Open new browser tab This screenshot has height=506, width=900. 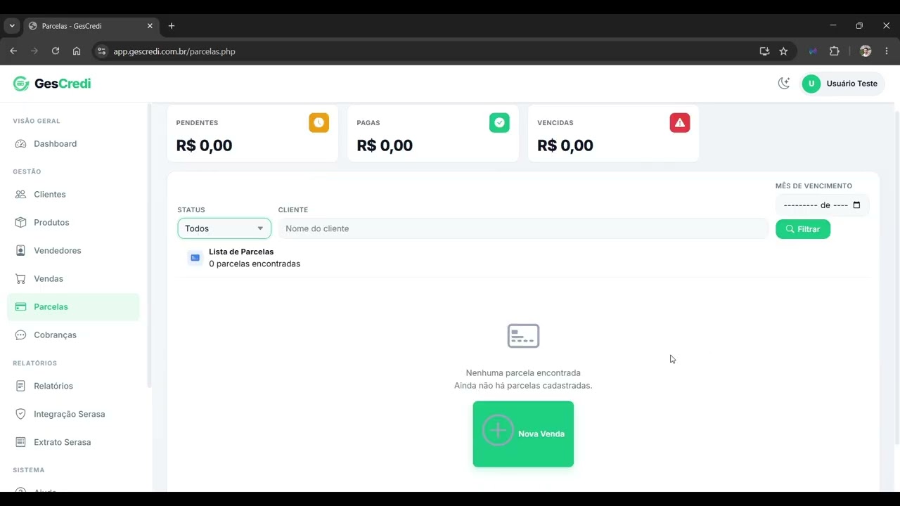click(x=171, y=26)
